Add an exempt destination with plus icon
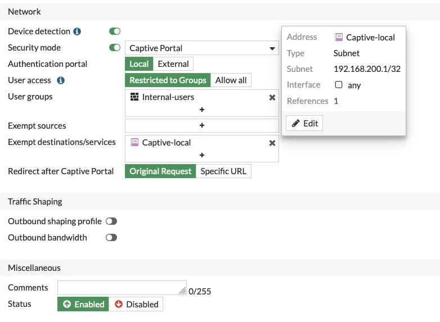Image resolution: width=440 pixels, height=322 pixels. tap(202, 155)
